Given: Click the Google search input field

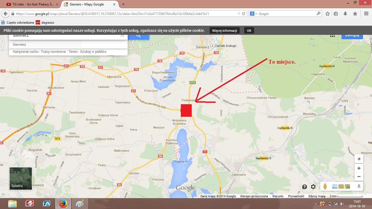Looking at the screenshot, I should pyautogui.click(x=286, y=14).
